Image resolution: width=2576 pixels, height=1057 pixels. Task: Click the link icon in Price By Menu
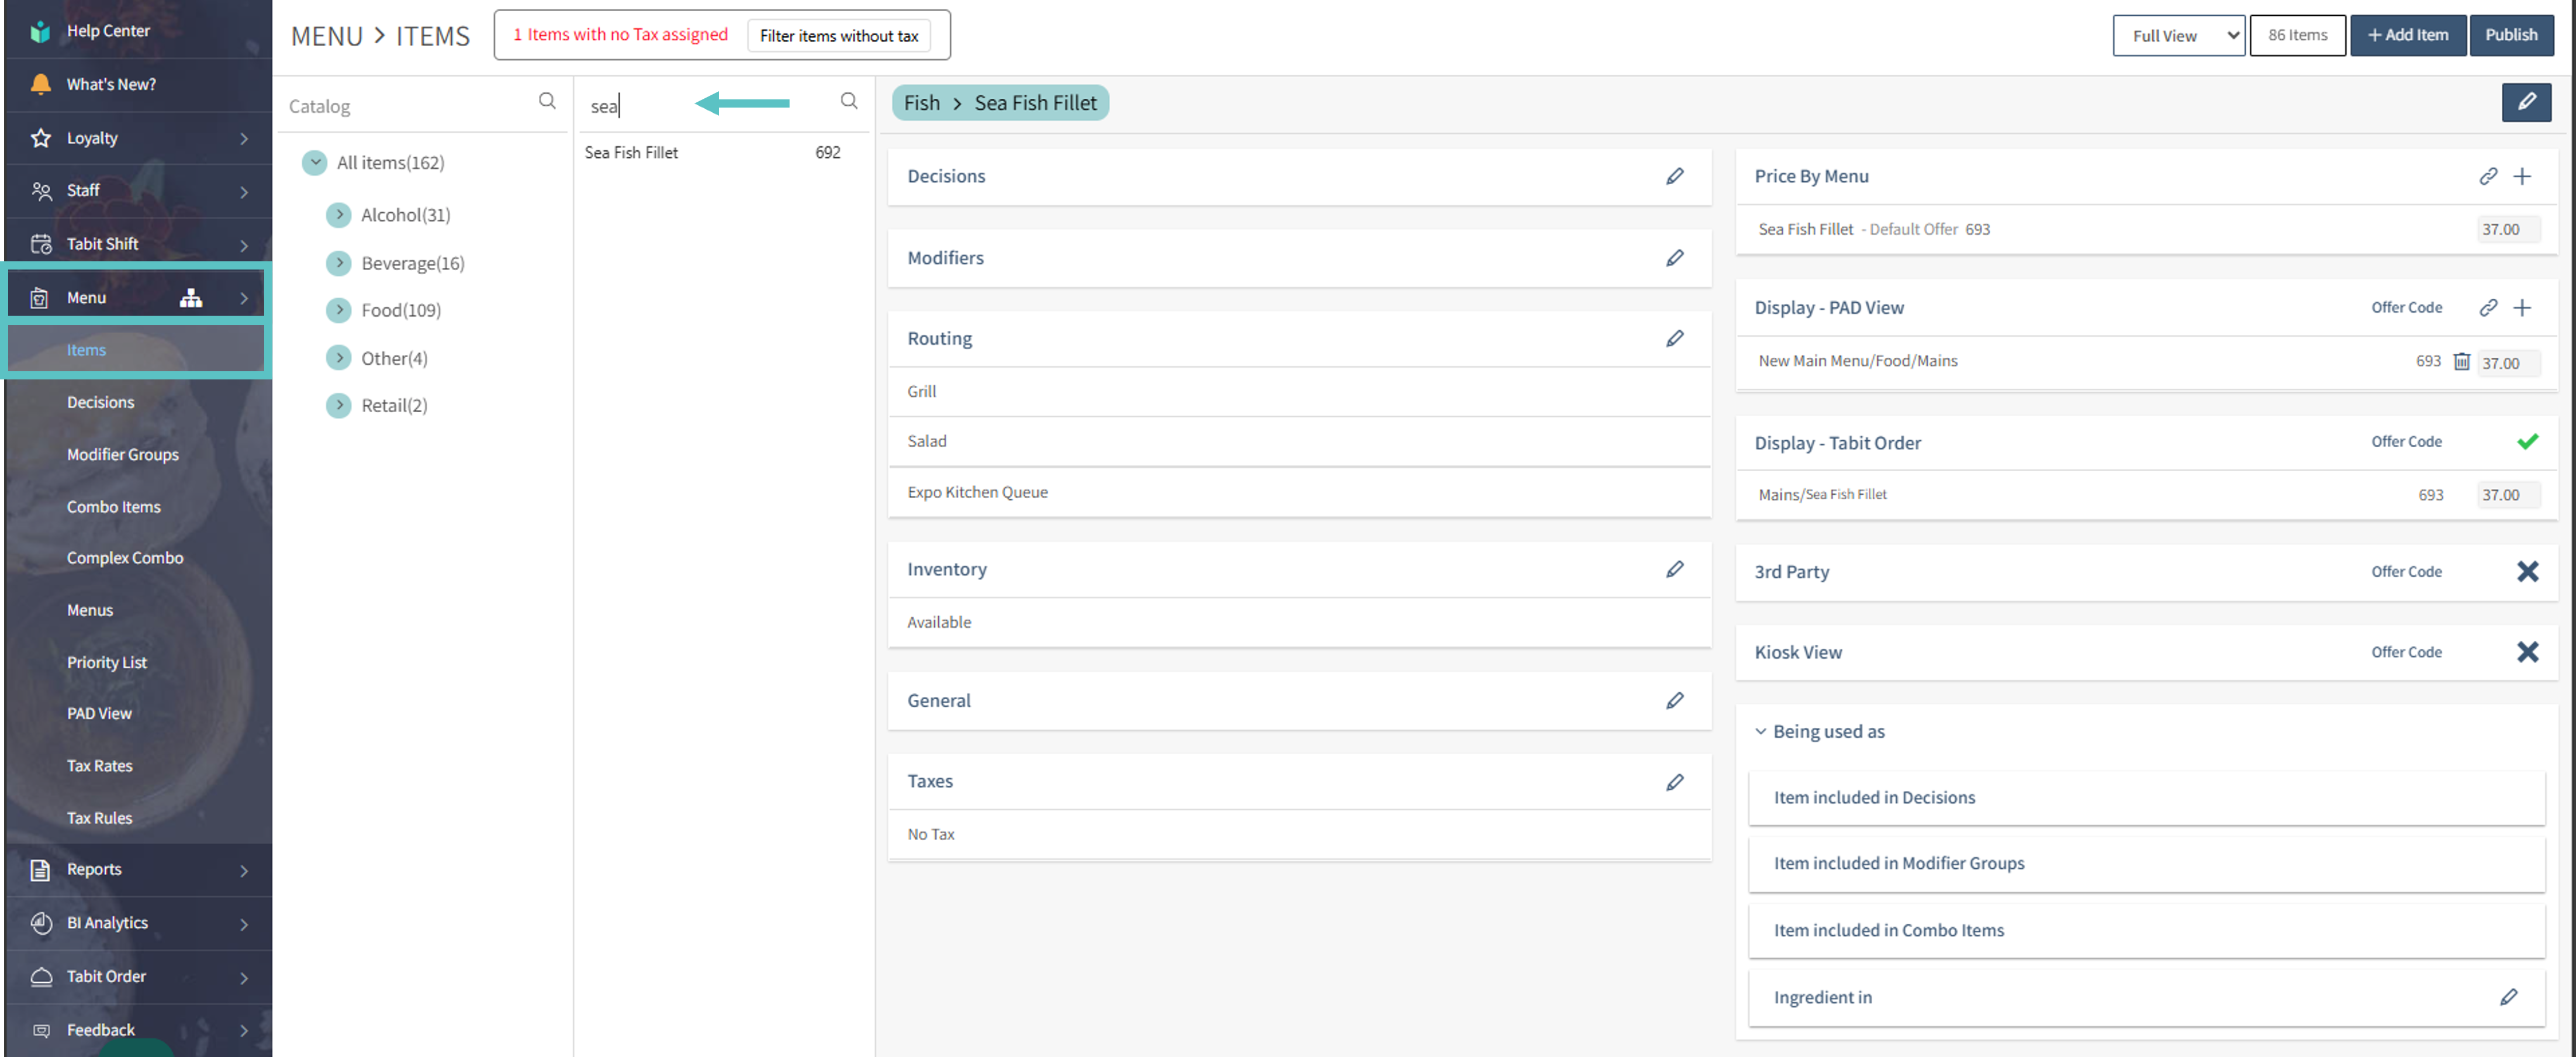[2488, 176]
